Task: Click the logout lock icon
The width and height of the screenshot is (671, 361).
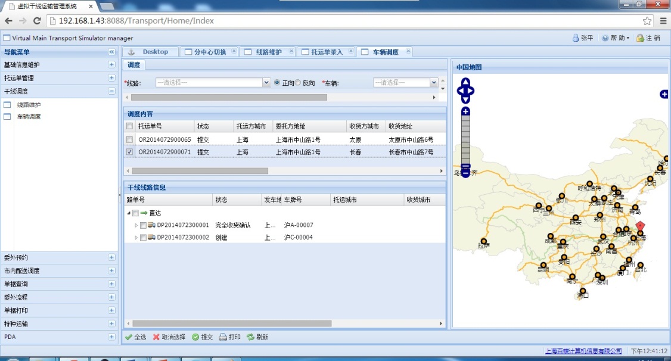Action: click(640, 38)
